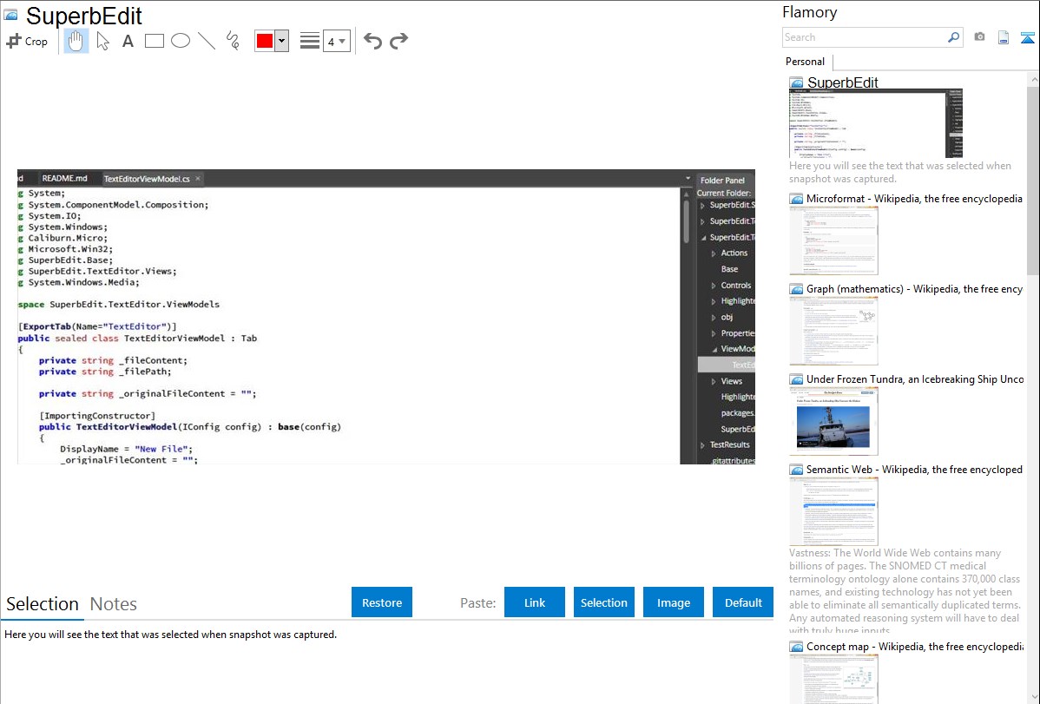Click the icon beside the Microformat snapshot title
This screenshot has height=704, width=1040.
click(797, 199)
